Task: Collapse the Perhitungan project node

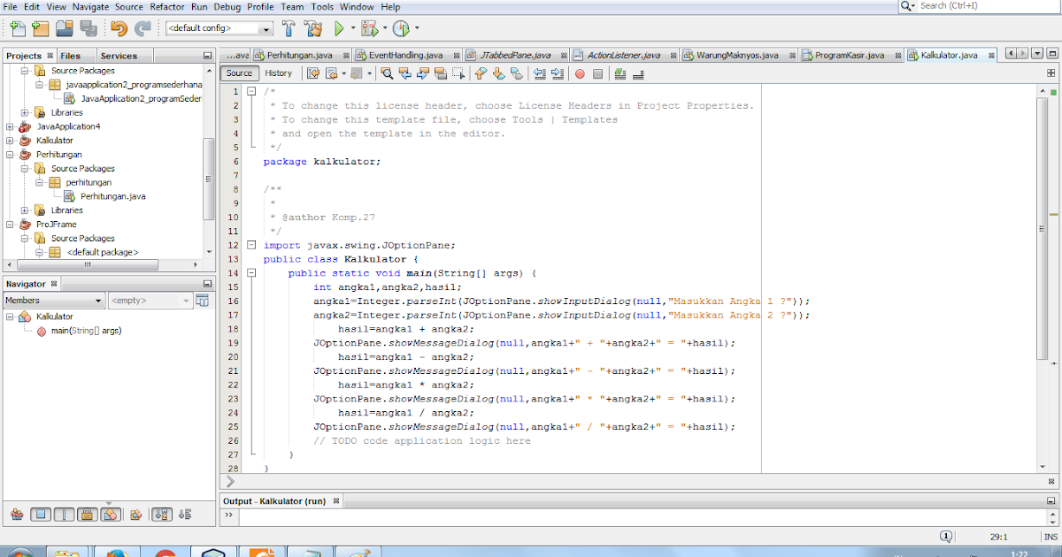Action: pos(11,154)
